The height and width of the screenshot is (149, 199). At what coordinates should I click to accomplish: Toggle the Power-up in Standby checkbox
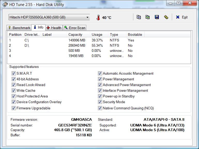[100, 96]
